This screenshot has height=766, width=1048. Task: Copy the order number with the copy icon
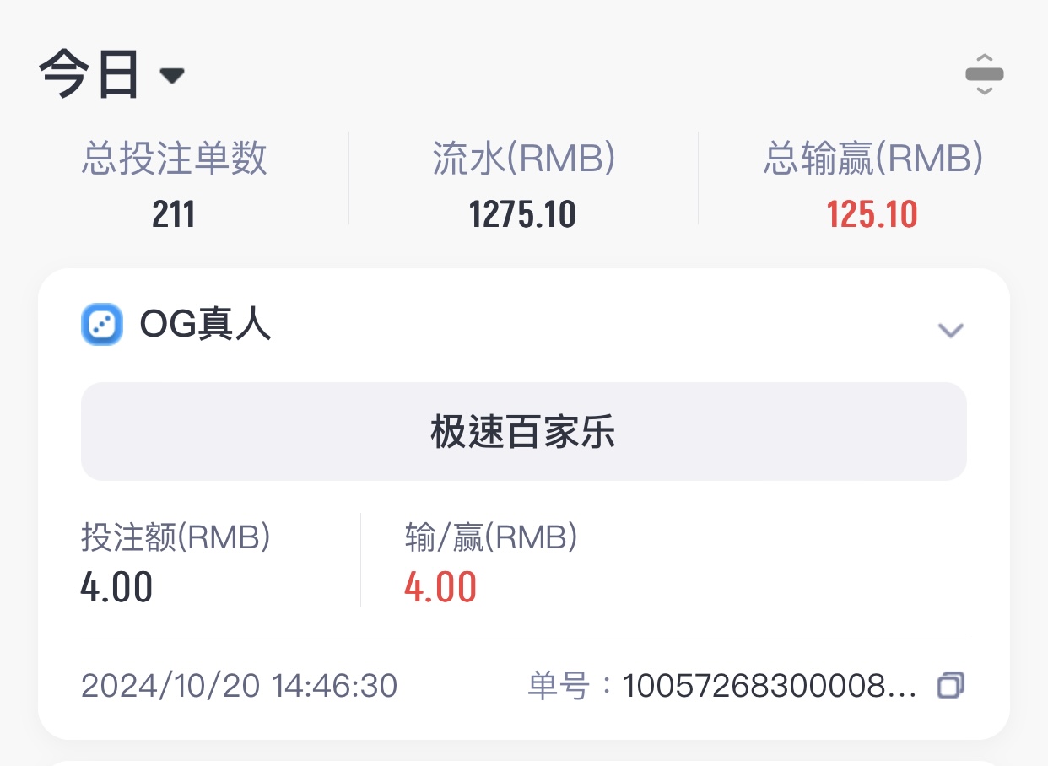(x=951, y=685)
